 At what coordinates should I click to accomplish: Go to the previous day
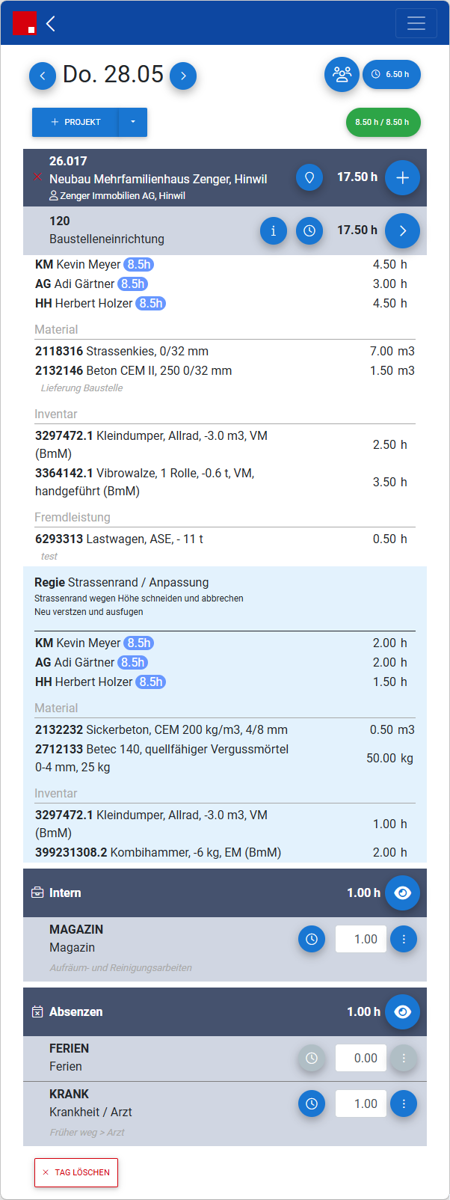pyautogui.click(x=43, y=76)
